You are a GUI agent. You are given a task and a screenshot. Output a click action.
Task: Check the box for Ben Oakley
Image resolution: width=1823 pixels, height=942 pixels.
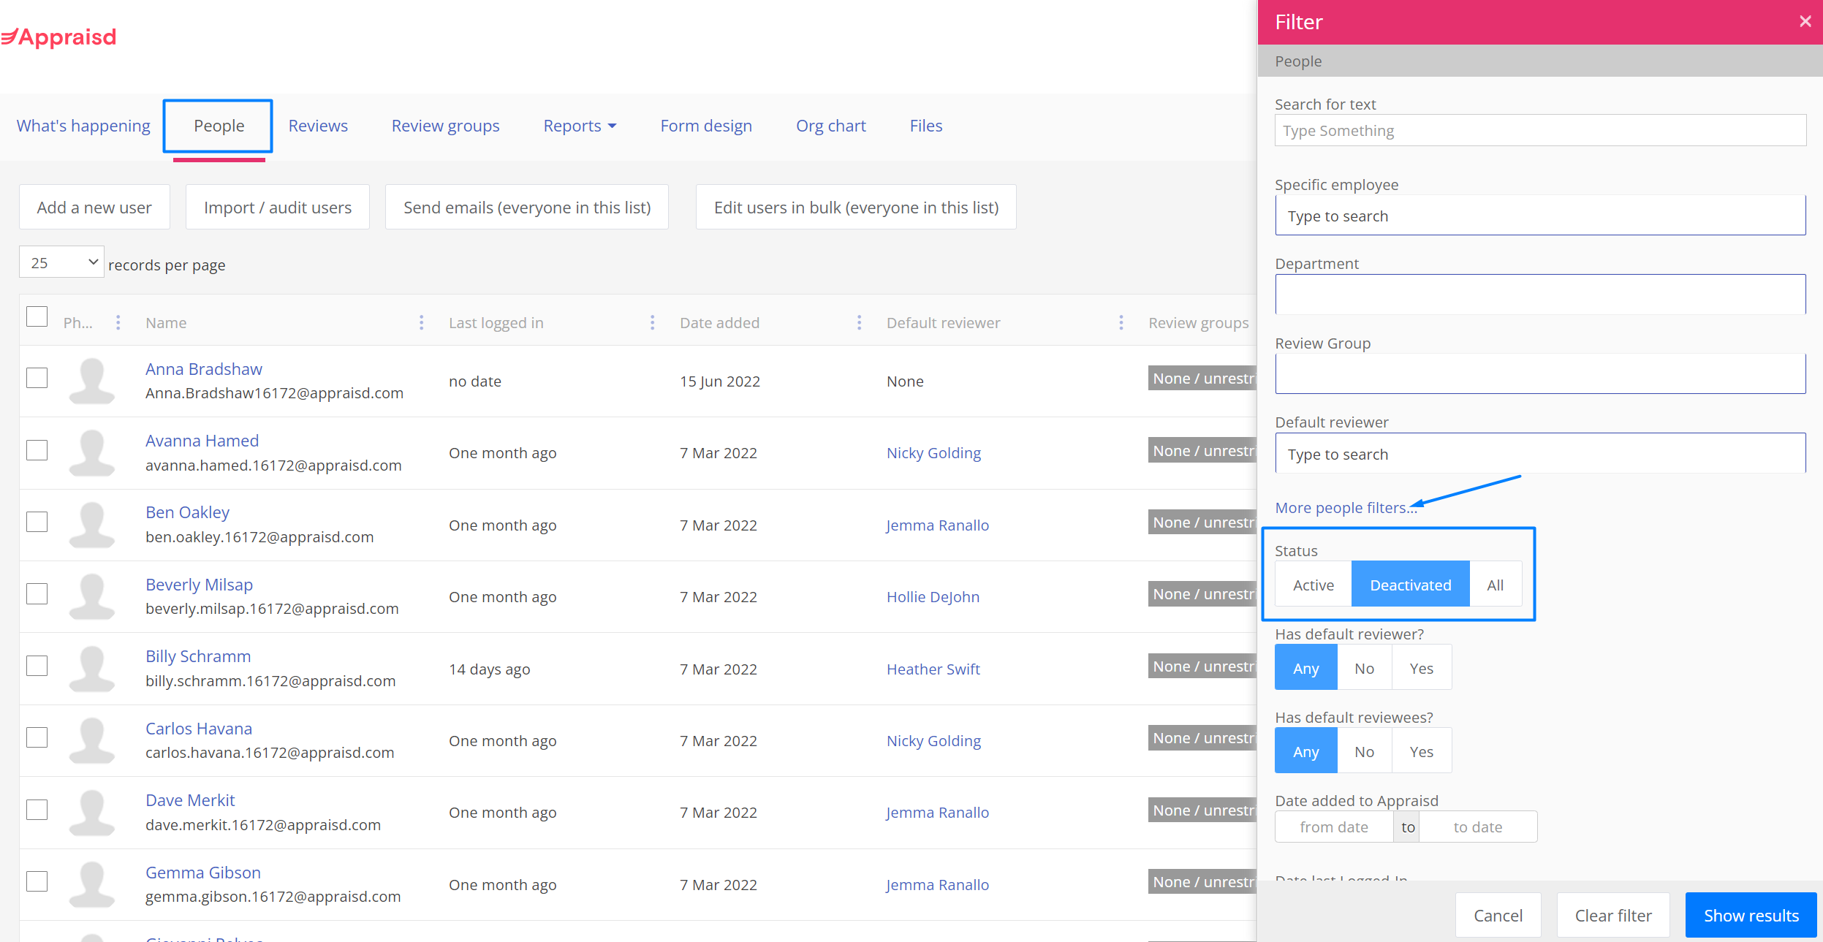37,522
